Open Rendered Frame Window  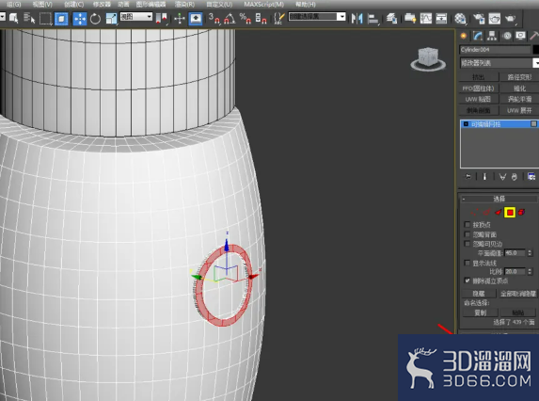(x=494, y=18)
